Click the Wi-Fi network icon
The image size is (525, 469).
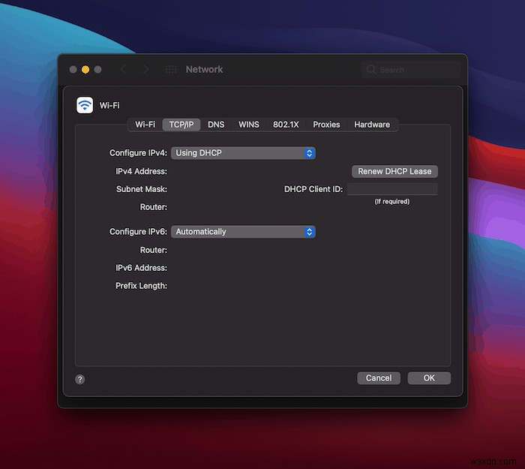click(x=85, y=105)
